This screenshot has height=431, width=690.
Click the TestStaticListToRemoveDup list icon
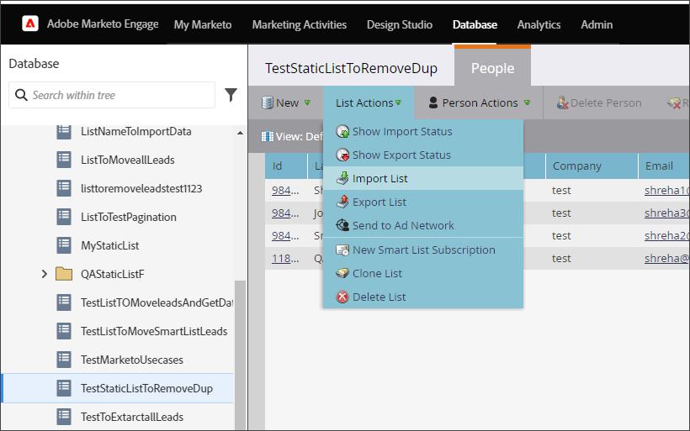pos(64,388)
